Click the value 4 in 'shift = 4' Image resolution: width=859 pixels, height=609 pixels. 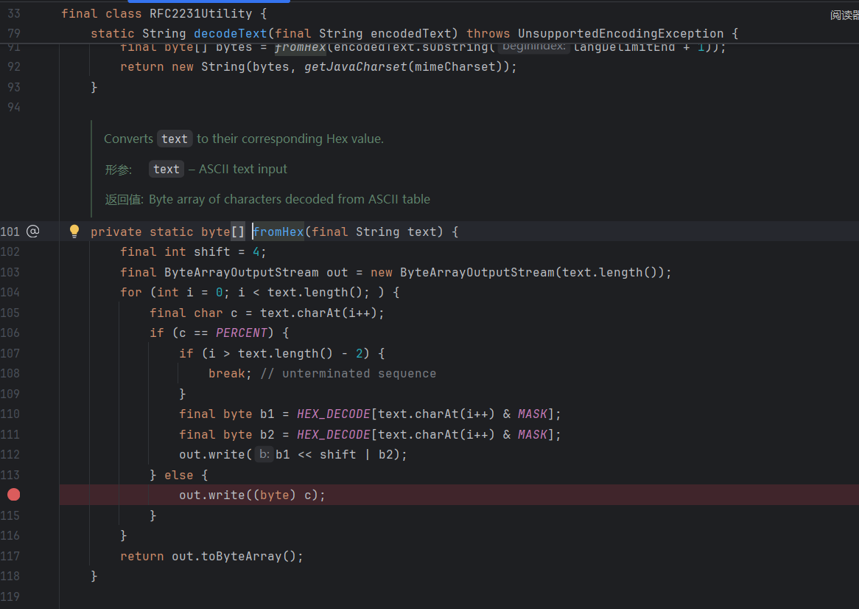256,252
